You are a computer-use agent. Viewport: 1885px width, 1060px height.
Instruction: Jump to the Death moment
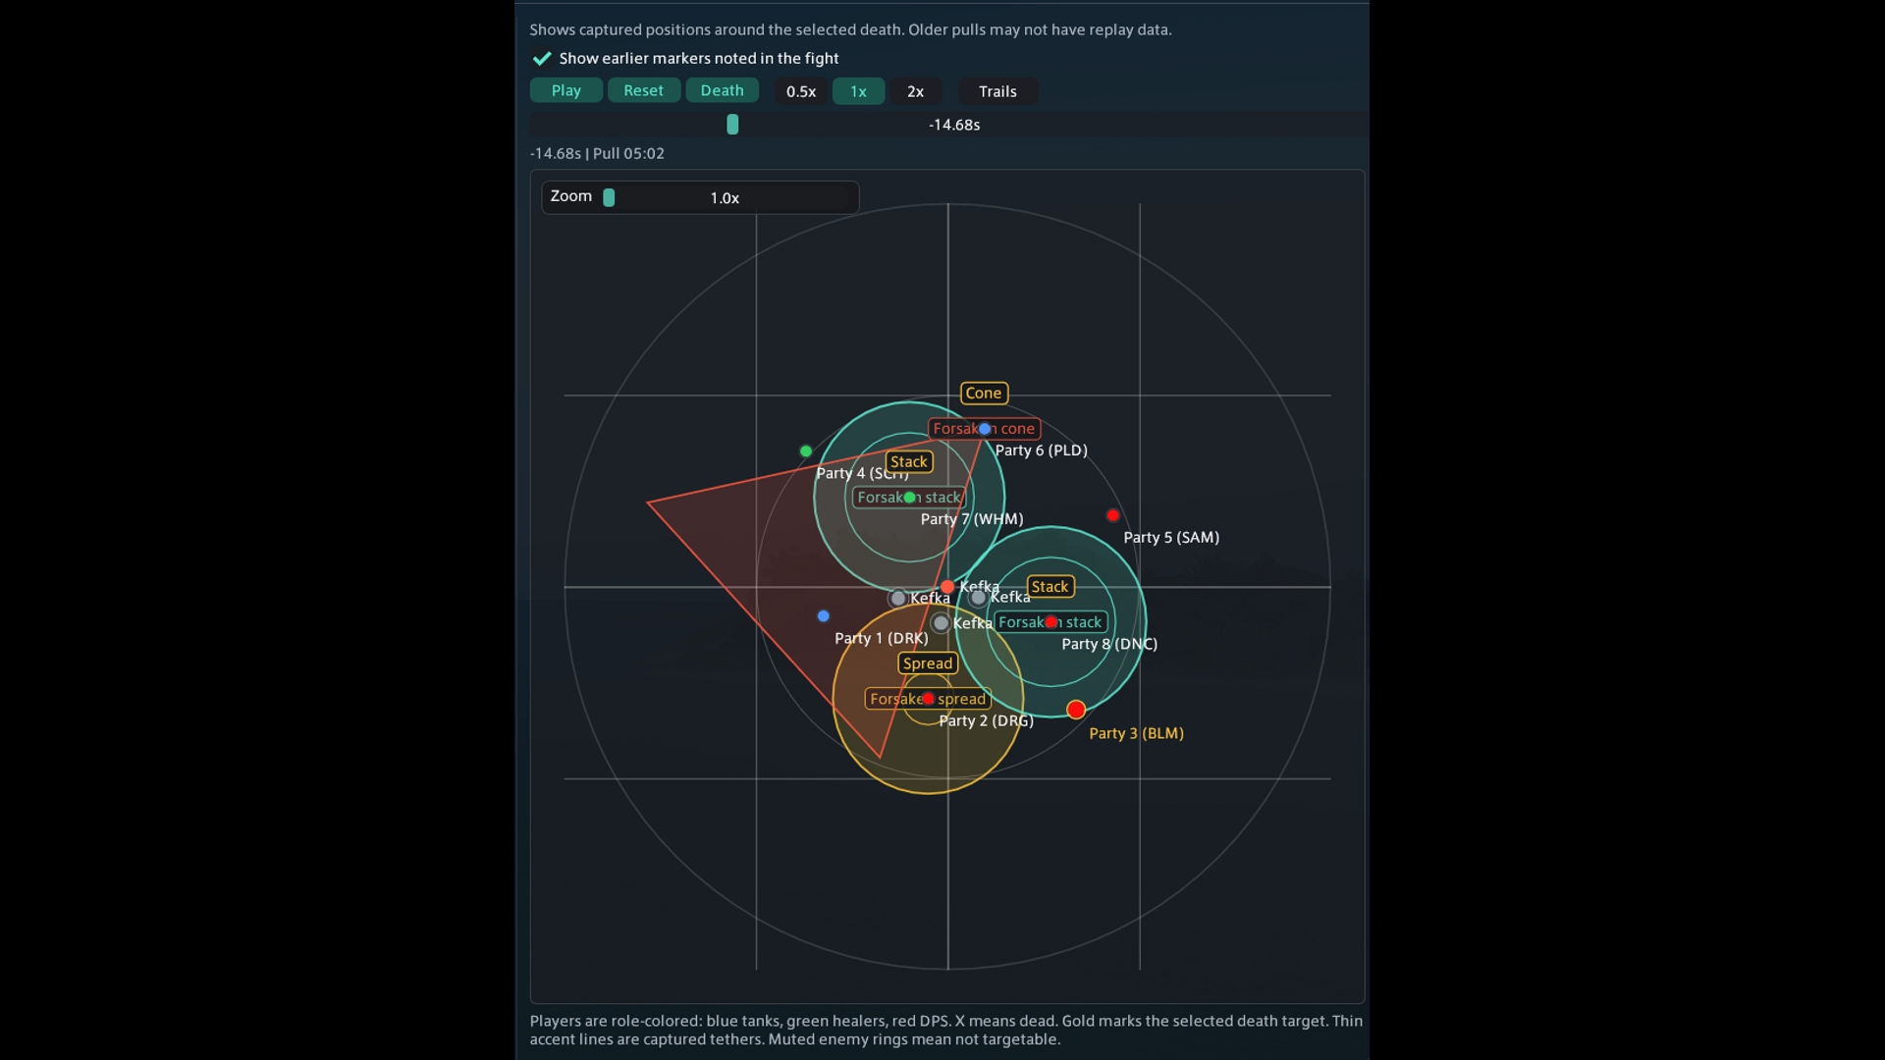722,90
